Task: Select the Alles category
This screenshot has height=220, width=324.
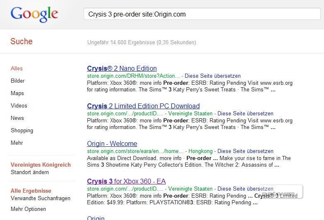Action: [17, 69]
